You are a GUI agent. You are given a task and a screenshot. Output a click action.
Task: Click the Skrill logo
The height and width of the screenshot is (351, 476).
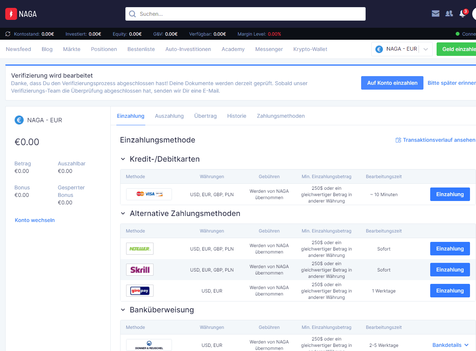(x=140, y=270)
